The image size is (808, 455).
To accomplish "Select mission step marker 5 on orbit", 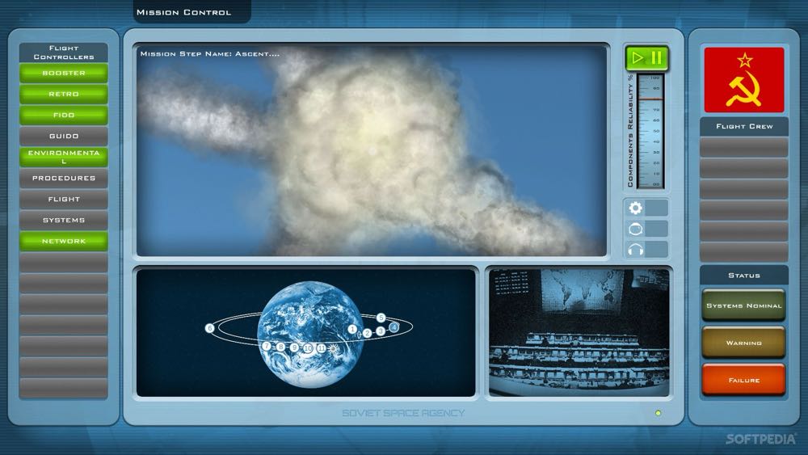I will [381, 318].
